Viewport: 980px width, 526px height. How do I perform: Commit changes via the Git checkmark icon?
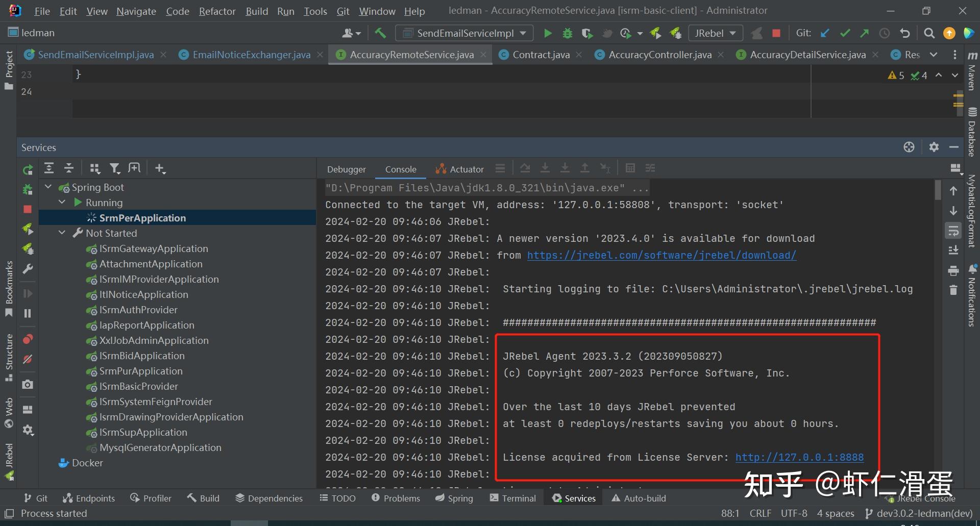[x=845, y=33]
